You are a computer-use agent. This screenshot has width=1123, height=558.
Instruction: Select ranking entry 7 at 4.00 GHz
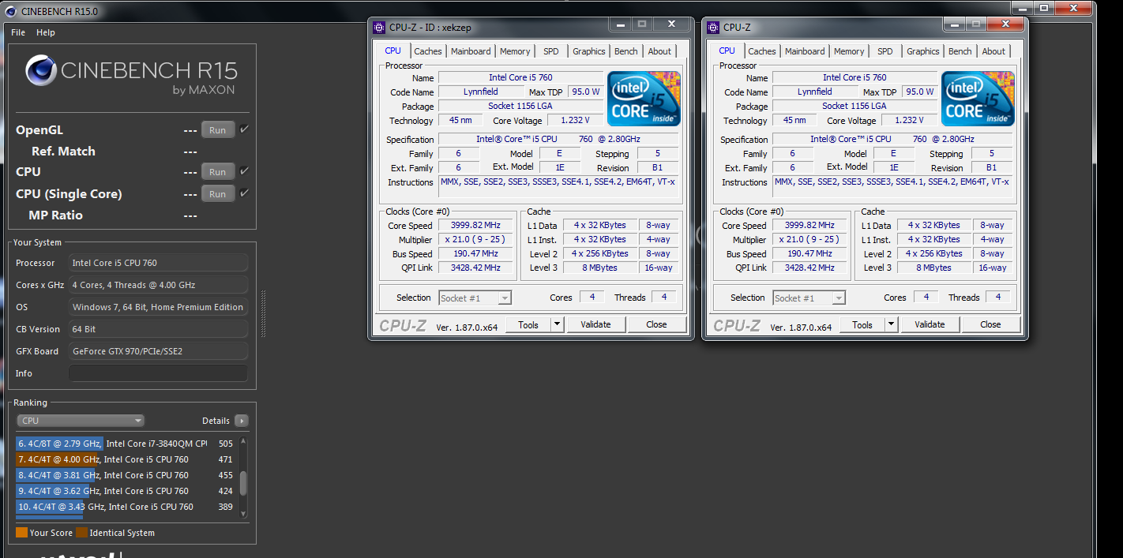[x=126, y=459]
